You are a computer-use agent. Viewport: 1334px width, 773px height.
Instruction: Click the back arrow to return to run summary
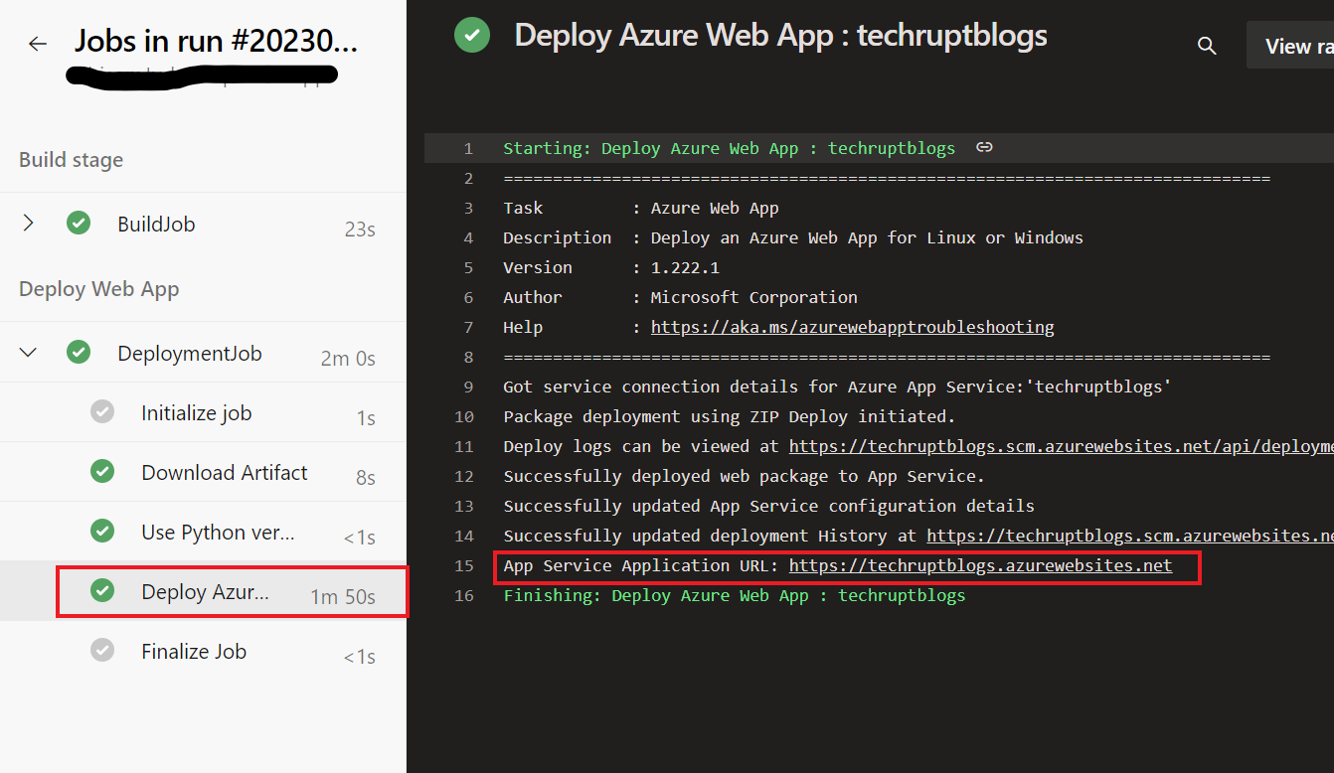tap(37, 44)
